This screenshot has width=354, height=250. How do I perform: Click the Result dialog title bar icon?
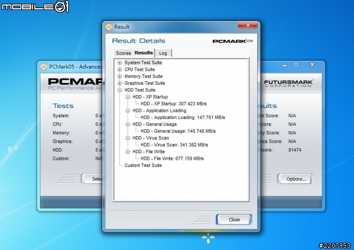tap(108, 27)
